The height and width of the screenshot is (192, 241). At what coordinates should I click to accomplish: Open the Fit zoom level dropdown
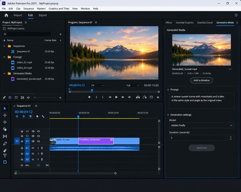tap(98, 85)
